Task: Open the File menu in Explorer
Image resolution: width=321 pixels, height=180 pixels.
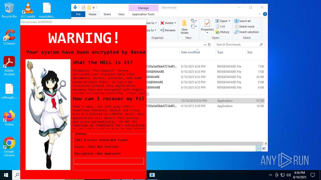Action: (x=78, y=14)
